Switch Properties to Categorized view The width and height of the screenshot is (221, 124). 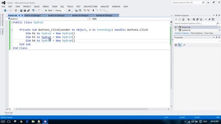point(176,45)
